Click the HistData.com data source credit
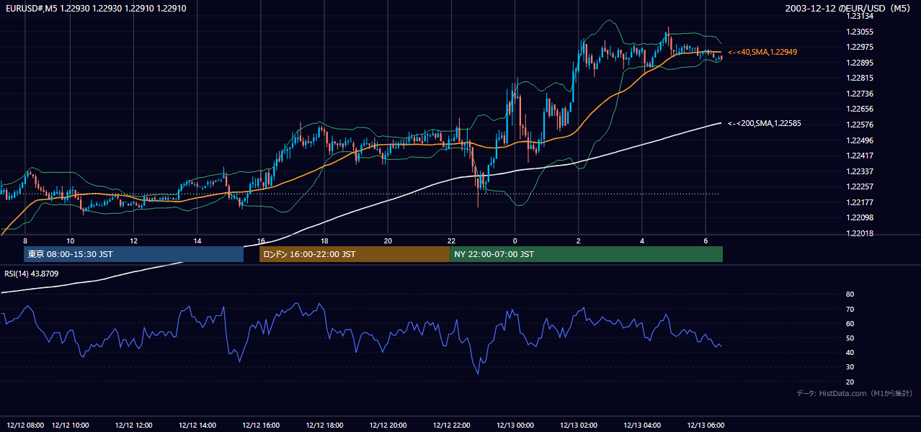 855,393
